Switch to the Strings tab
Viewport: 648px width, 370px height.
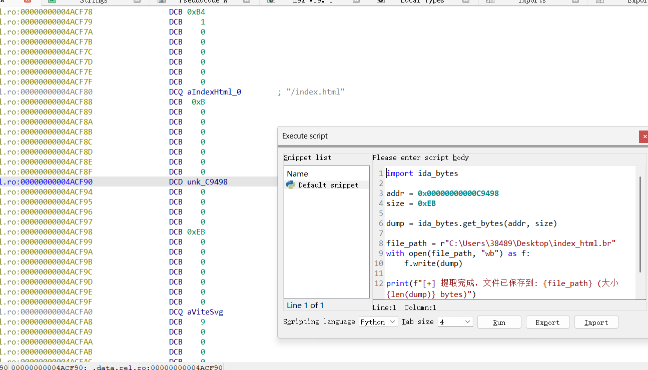click(x=94, y=1)
